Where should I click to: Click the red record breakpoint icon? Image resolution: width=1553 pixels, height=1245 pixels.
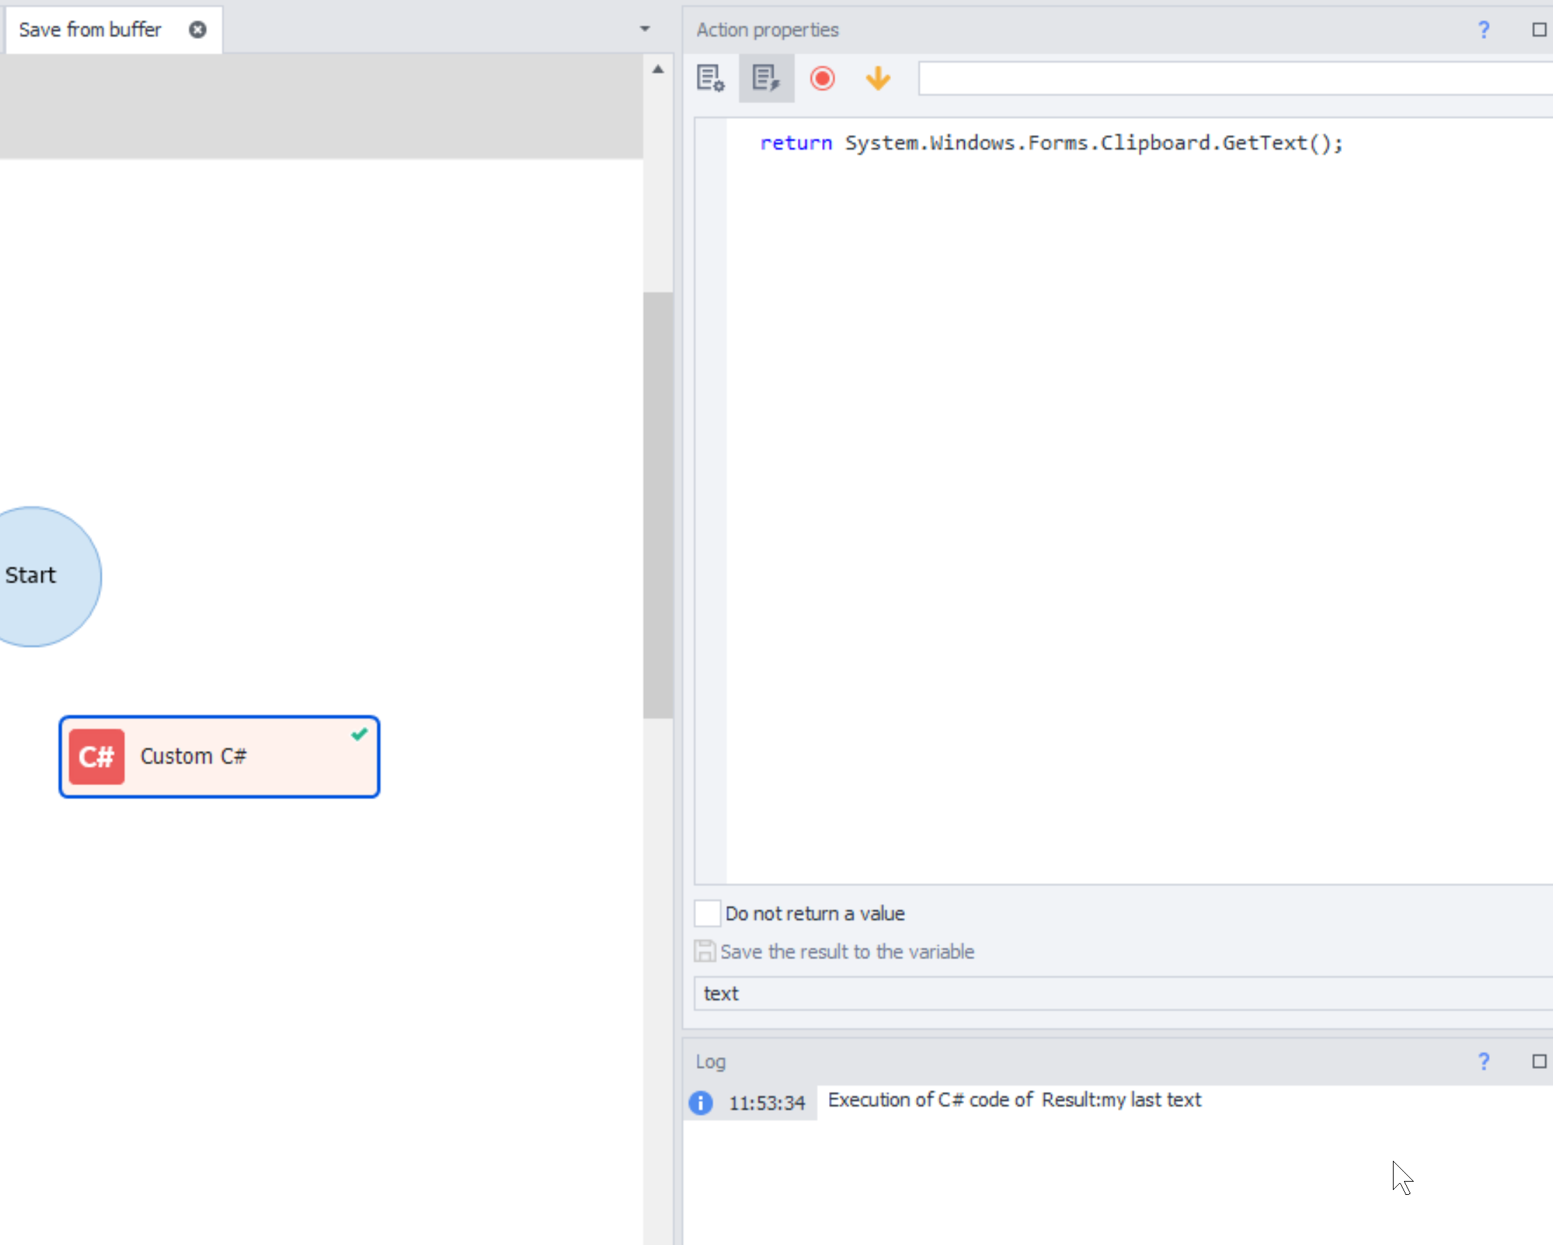pos(822,78)
